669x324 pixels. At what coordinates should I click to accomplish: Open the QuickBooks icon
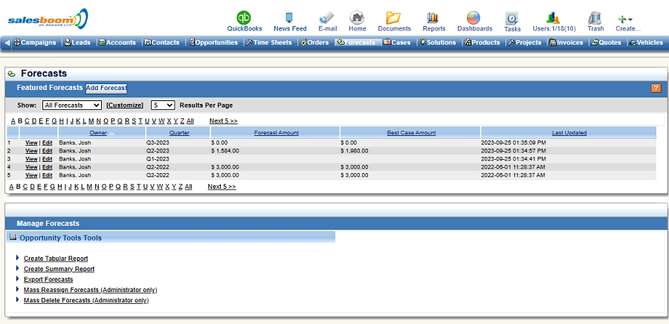[244, 17]
